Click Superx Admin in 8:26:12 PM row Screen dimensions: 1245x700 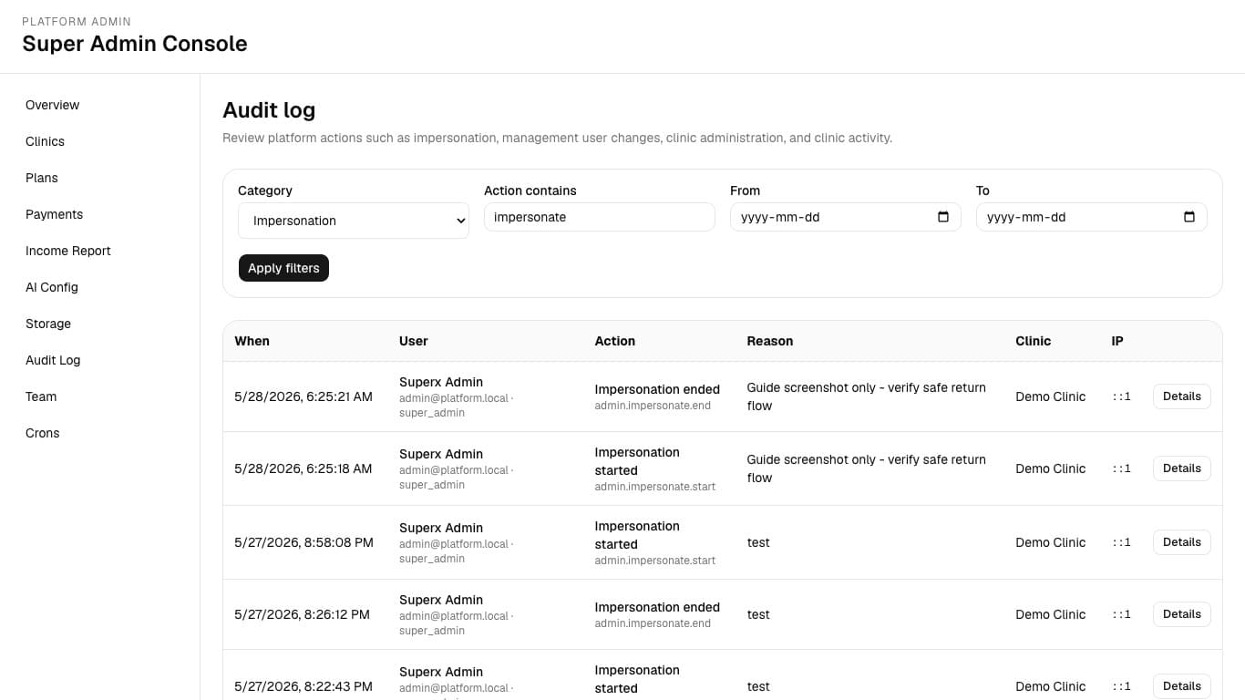click(x=441, y=600)
